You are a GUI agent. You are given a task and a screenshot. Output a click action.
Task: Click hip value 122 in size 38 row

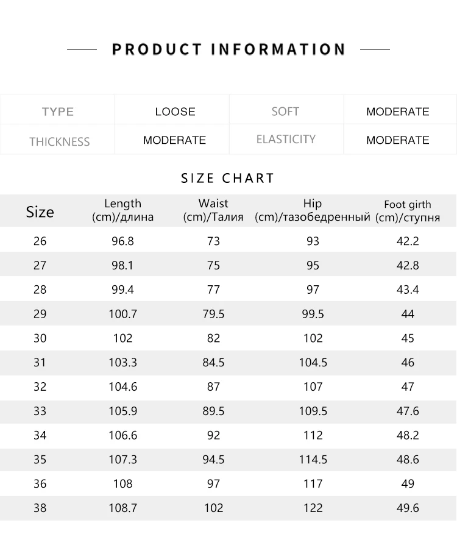tap(313, 508)
